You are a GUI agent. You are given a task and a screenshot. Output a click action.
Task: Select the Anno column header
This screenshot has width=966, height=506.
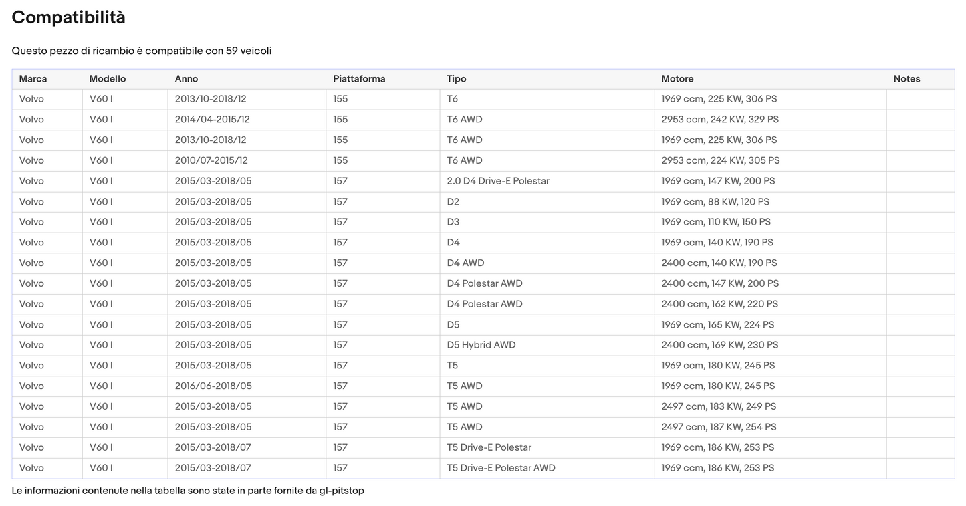click(187, 79)
